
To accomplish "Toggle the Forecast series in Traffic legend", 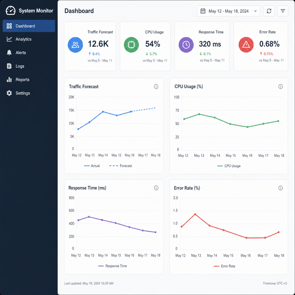I will (121, 166).
